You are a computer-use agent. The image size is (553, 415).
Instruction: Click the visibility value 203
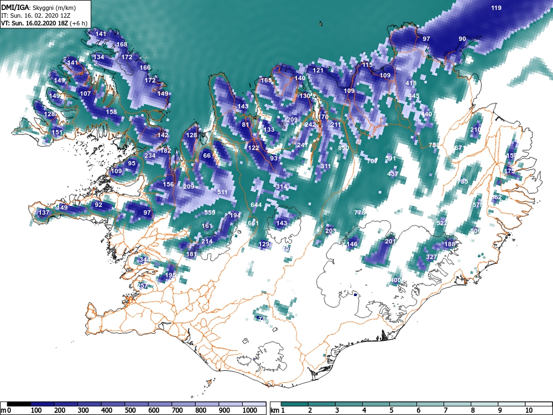[x=331, y=231]
